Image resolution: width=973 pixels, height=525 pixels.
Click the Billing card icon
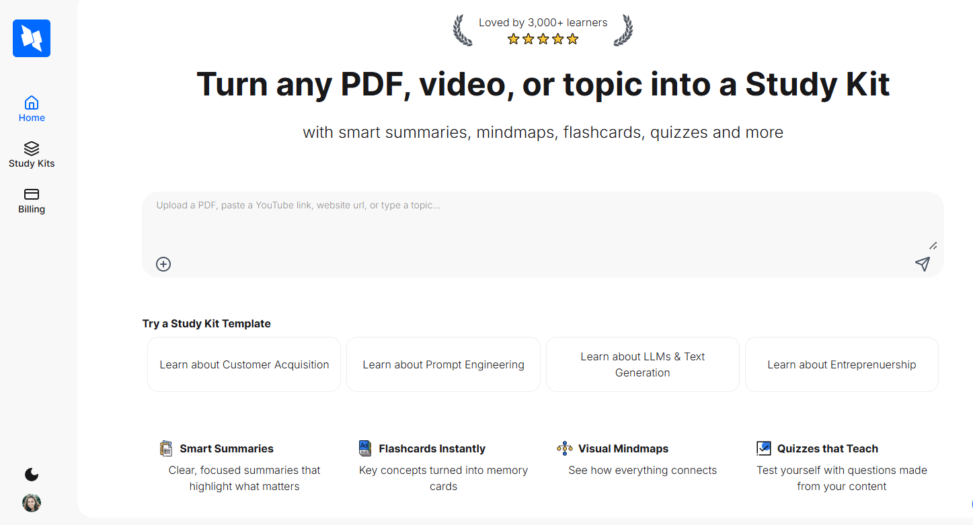click(31, 195)
